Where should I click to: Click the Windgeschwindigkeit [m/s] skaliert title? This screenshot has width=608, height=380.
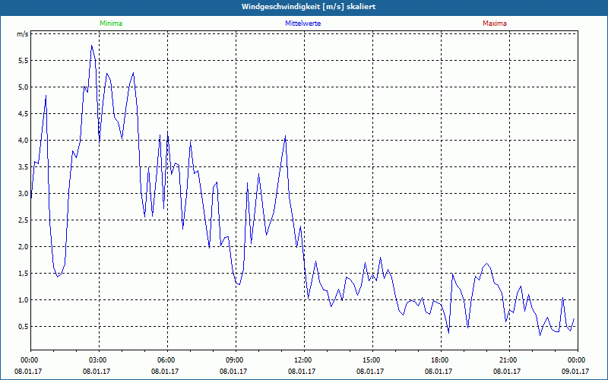click(309, 7)
